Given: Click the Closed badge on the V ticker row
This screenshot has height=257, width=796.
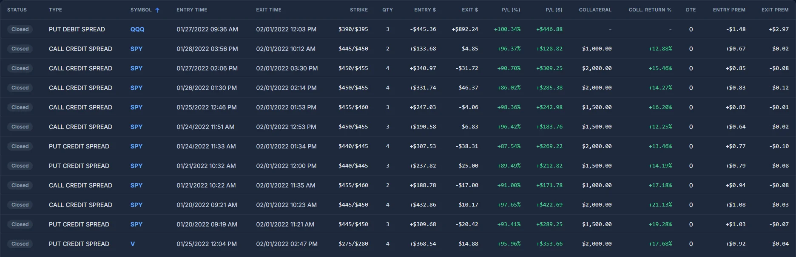Looking at the screenshot, I should click(x=20, y=244).
